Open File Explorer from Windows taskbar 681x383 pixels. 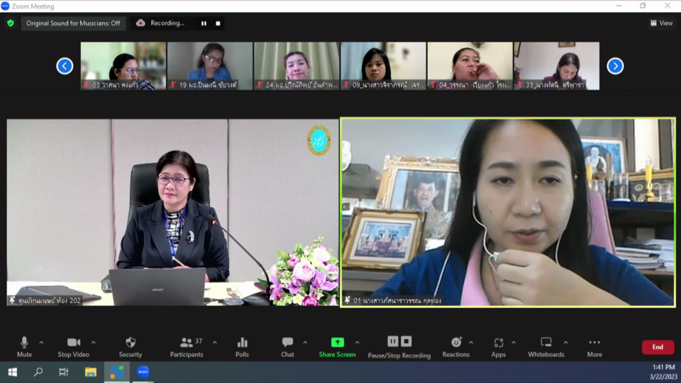coord(90,372)
